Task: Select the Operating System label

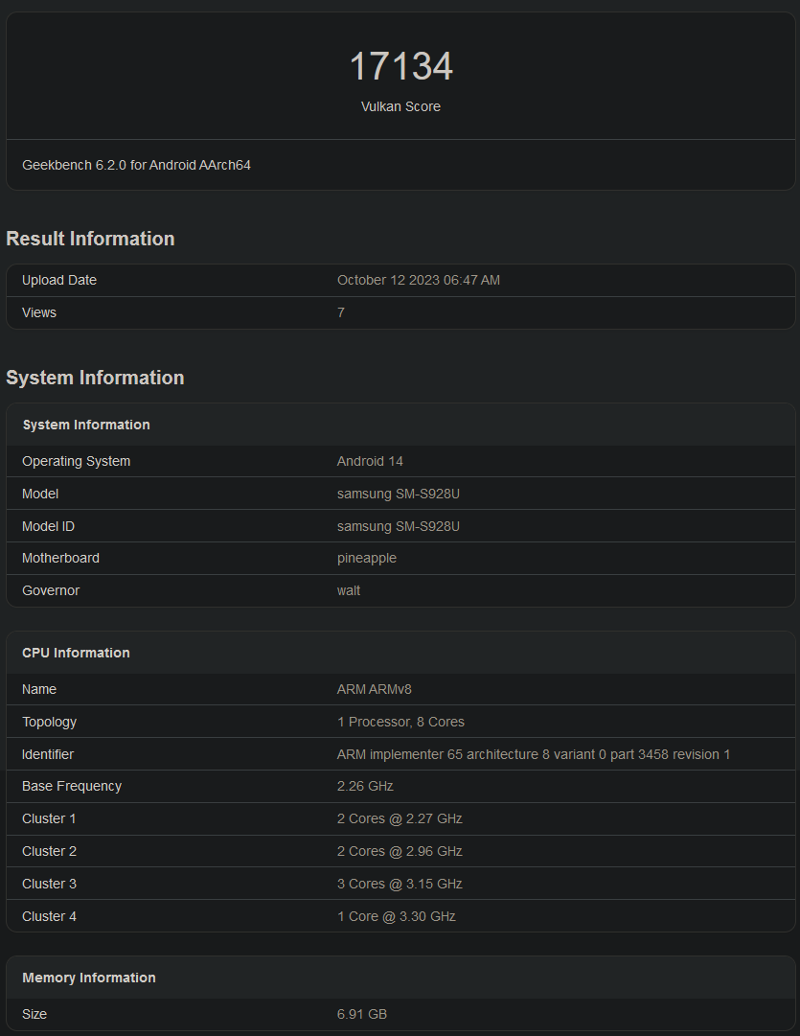Action: coord(76,461)
